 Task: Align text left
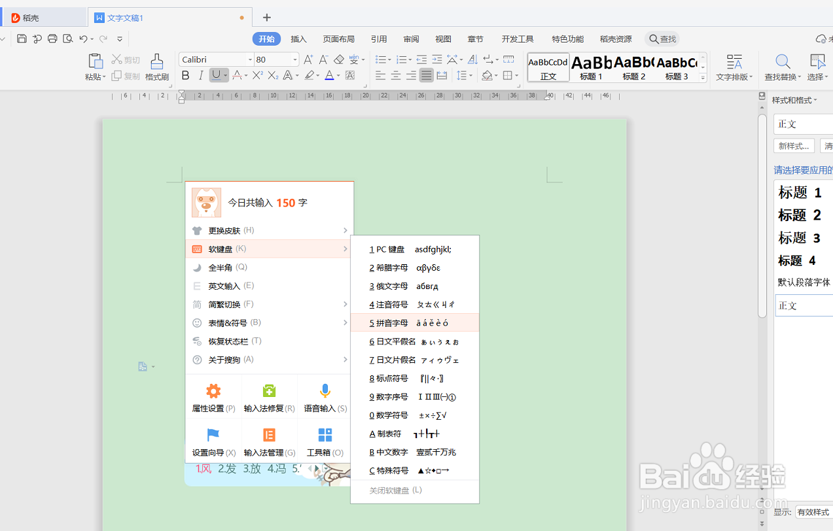(x=380, y=76)
